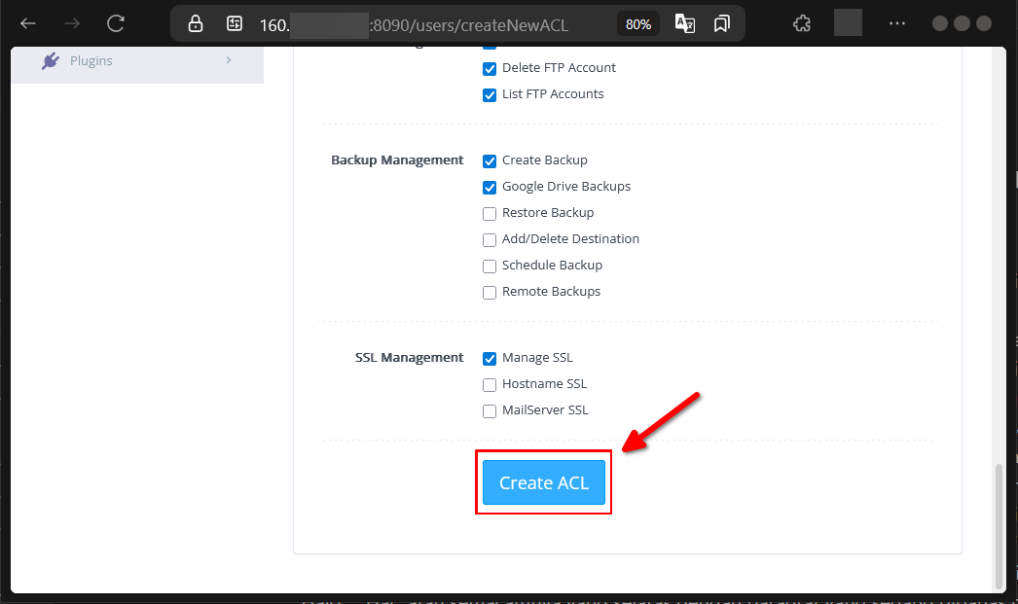Viewport: 1018px width, 604px height.
Task: Click the address bar URL text
Action: click(414, 25)
